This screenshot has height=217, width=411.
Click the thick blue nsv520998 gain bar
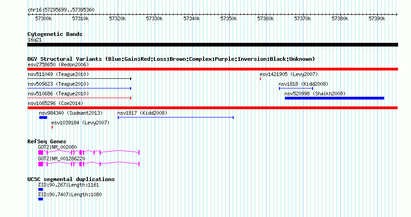[334, 98]
